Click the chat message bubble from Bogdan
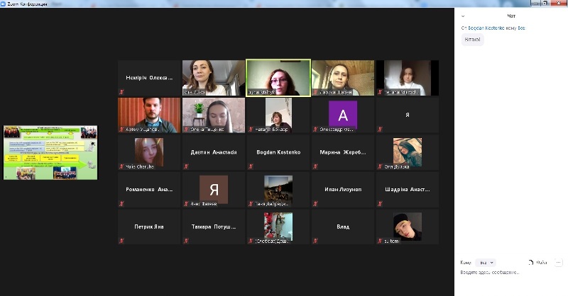The height and width of the screenshot is (296, 568). 473,40
